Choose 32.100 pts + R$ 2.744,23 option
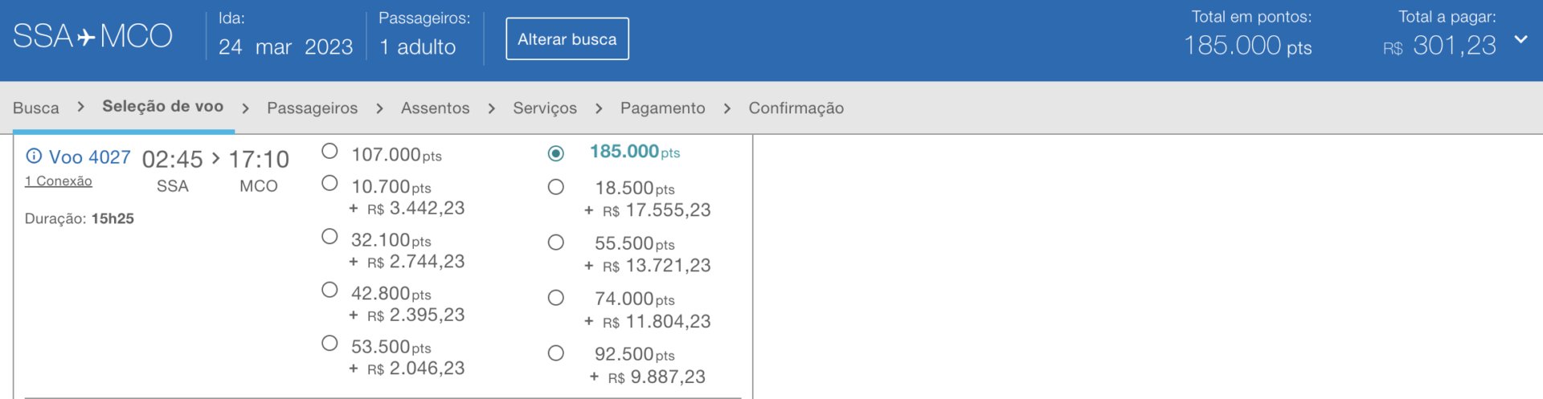This screenshot has width=1543, height=399. [329, 237]
